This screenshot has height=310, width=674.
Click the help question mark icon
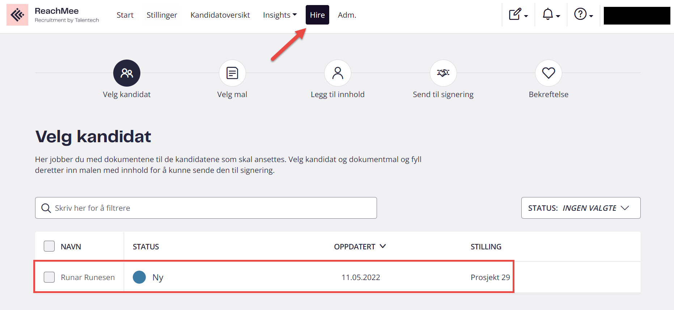click(584, 14)
